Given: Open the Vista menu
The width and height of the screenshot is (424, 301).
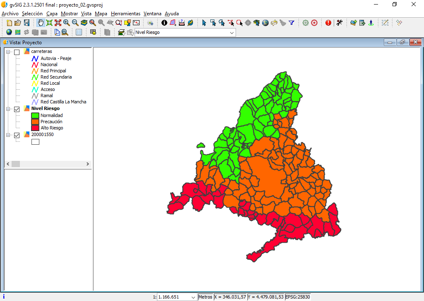Looking at the screenshot, I should [x=86, y=14].
